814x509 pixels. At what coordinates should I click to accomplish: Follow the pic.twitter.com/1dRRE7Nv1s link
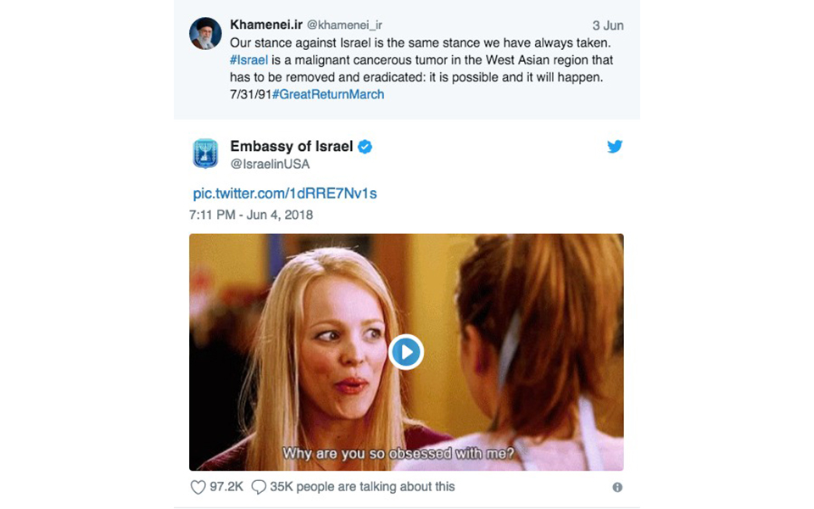coord(285,193)
